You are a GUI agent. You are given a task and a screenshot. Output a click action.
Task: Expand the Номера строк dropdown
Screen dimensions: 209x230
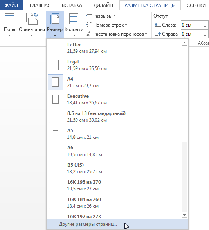pyautogui.click(x=106, y=25)
